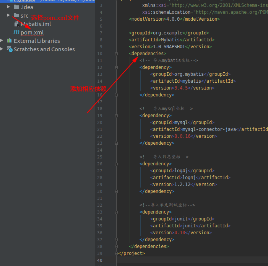Click log4j version 1.2.12 text
The image size is (268, 266).
182,184
